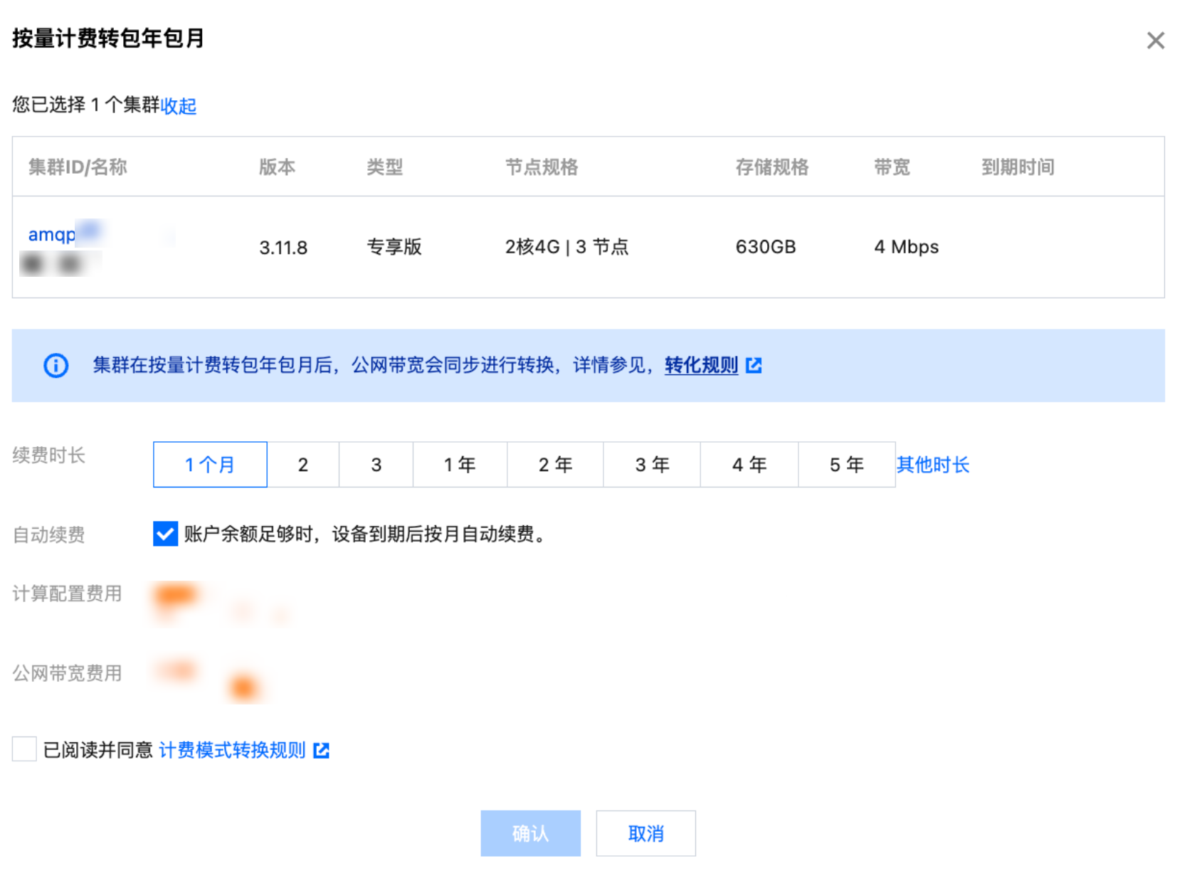Select the 2 months duration option
1187x871 pixels.
point(303,465)
